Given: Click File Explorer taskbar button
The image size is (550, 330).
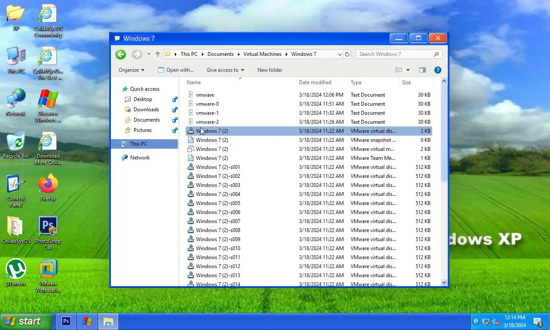Looking at the screenshot, I should [108, 321].
